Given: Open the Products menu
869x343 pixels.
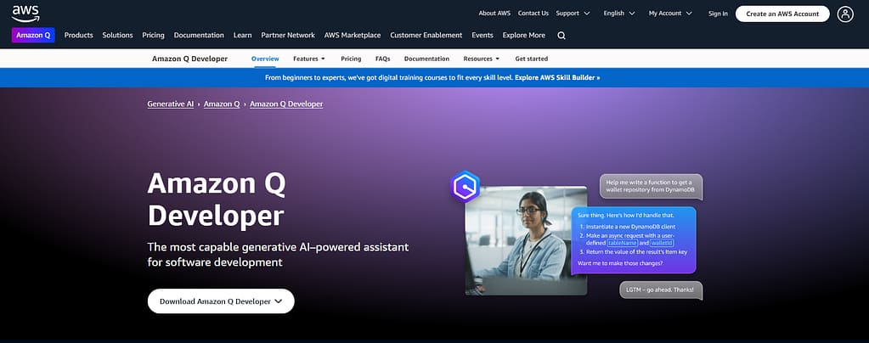Looking at the screenshot, I should coord(79,36).
